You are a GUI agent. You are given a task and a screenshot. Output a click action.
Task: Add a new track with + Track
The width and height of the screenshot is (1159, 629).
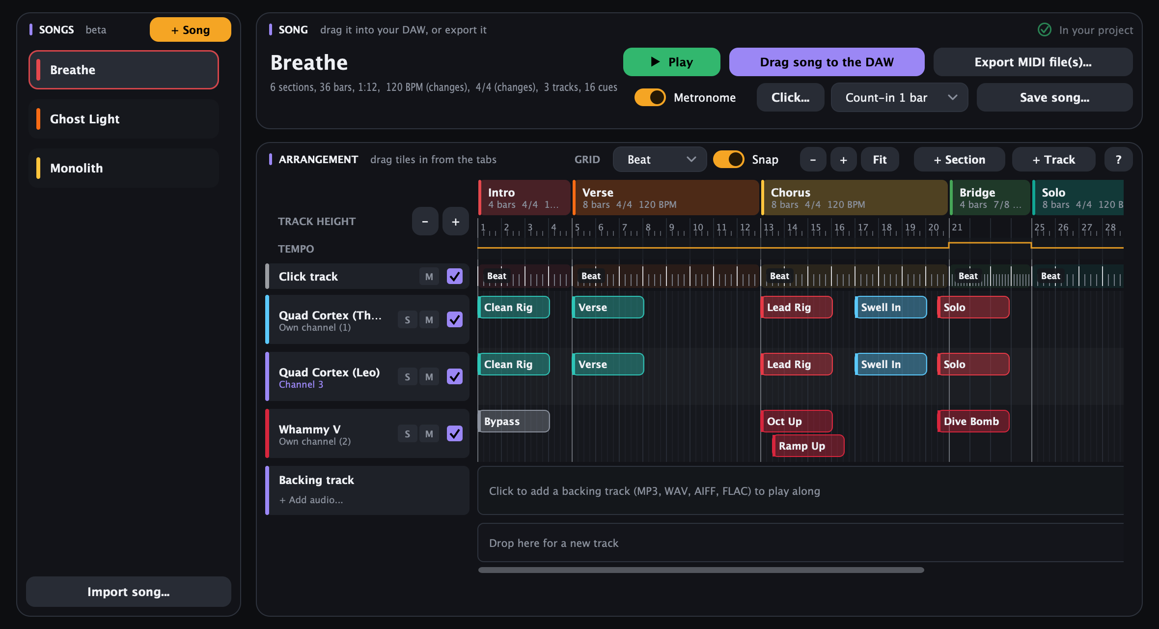(1053, 159)
